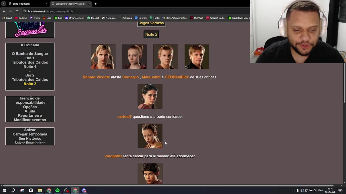This screenshot has height=194, width=346.
Task: Go to Dia 1 in sidebar
Action: (30, 58)
